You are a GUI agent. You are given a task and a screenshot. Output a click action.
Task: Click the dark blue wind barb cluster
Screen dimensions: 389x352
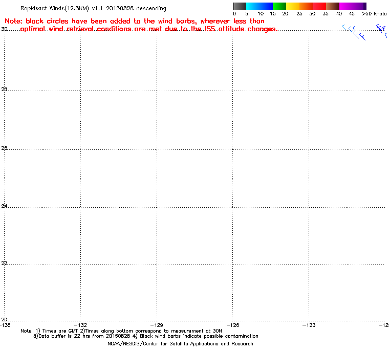coord(381,30)
